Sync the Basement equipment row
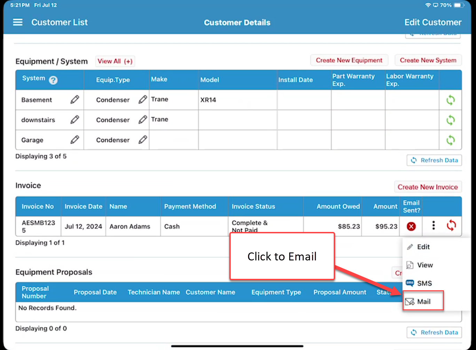 [x=451, y=100]
